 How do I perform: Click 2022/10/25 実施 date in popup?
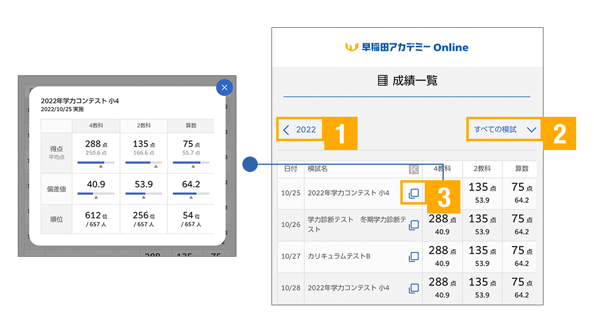(62, 109)
